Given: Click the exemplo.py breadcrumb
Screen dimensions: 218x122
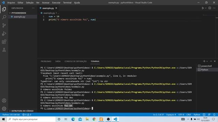Looking at the screenshot, I should coord(49,13).
